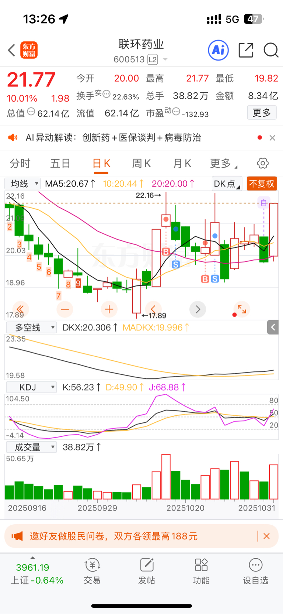Tap the L2 level badge

click(153, 59)
